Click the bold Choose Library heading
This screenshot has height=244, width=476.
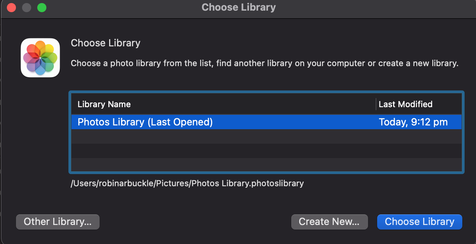click(105, 43)
